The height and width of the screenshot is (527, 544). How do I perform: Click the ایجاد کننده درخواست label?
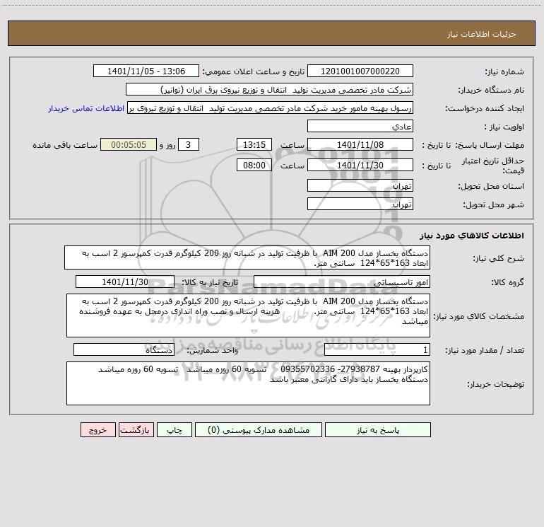click(485, 108)
